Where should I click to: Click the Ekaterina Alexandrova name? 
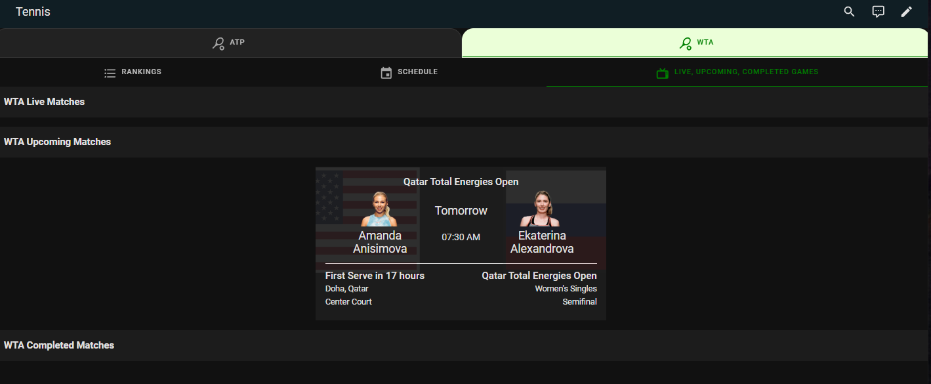point(542,242)
